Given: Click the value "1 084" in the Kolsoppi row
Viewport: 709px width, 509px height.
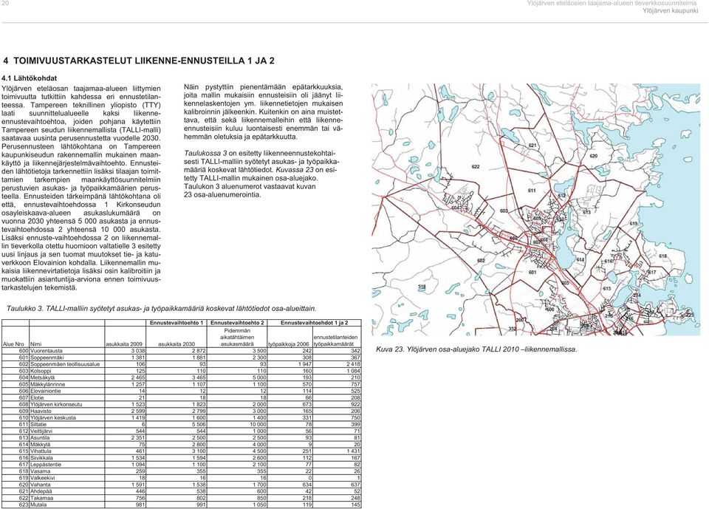Looking at the screenshot, I should coord(353,371).
